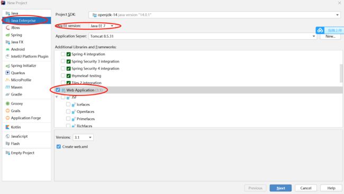
Task: Select the Java project type icon
Action: tap(8, 13)
